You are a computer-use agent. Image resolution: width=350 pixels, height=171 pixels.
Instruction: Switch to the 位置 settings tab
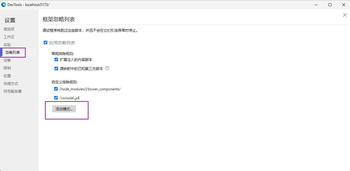click(7, 76)
